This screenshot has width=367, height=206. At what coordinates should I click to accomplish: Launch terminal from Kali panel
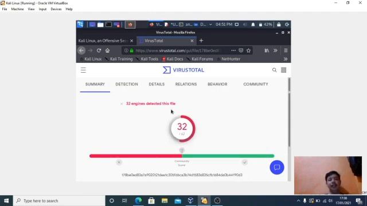(108, 25)
